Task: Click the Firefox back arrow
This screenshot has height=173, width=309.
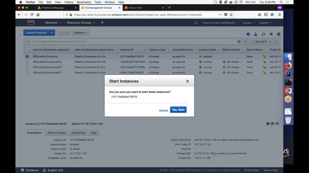Action: point(19,14)
